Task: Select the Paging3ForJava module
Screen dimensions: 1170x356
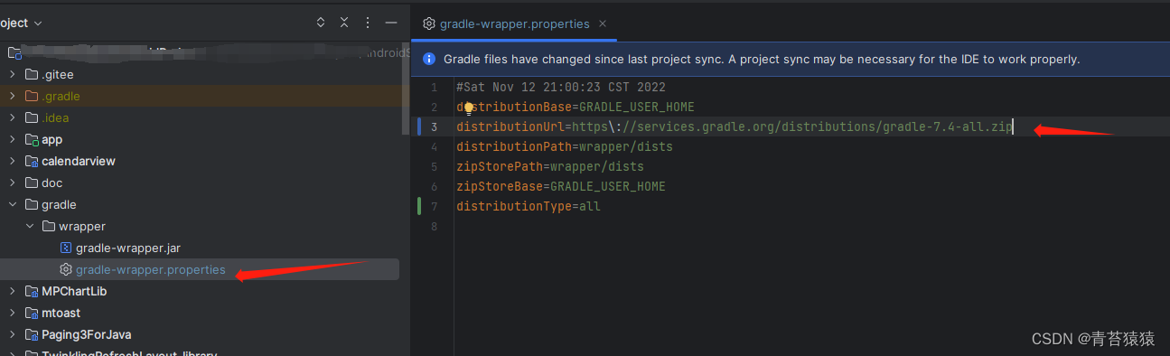Action: coord(87,334)
